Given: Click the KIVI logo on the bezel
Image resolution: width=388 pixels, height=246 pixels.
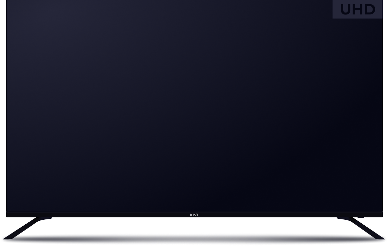Looking at the screenshot, I should (194, 215).
